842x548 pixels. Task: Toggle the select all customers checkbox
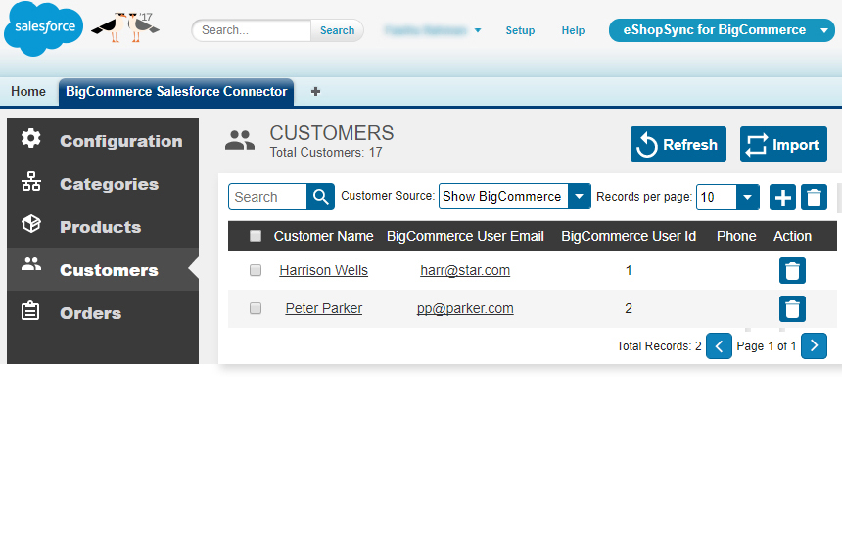pyautogui.click(x=256, y=236)
